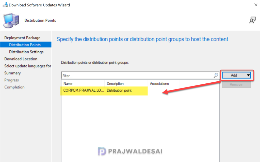
Task: Sort by Name column header
Action: [x=83, y=84]
